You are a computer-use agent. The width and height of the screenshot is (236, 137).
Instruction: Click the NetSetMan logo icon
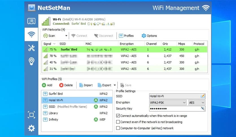(31, 8)
